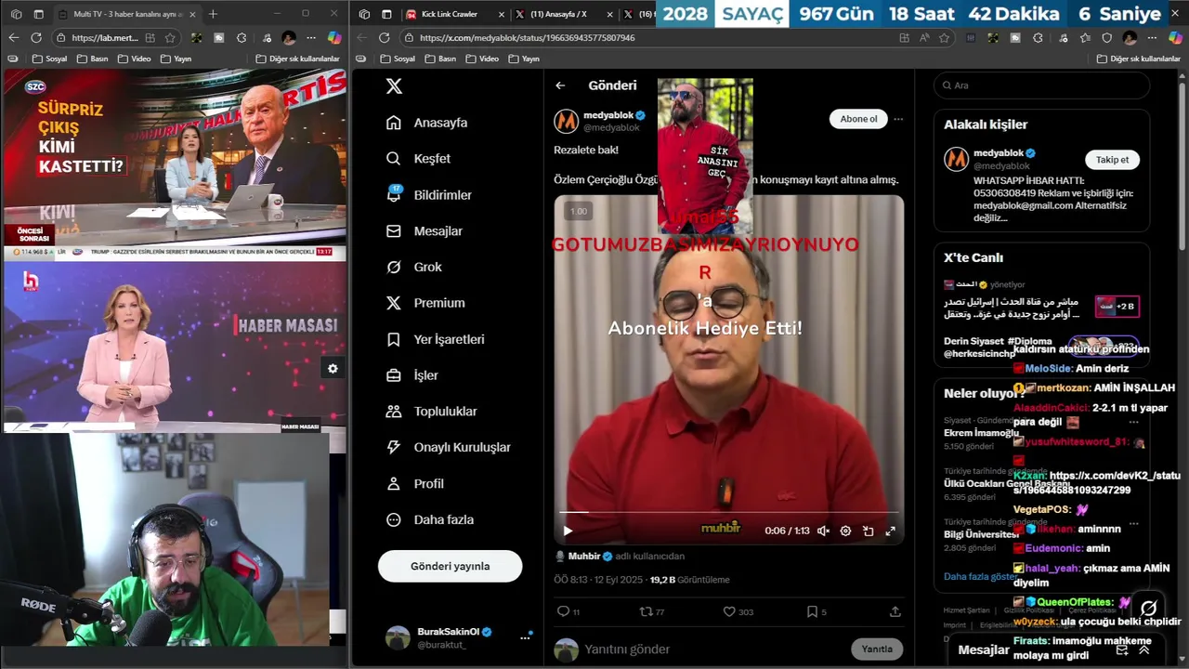Click Gönderi yayınla button
The height and width of the screenshot is (669, 1189).
450,566
